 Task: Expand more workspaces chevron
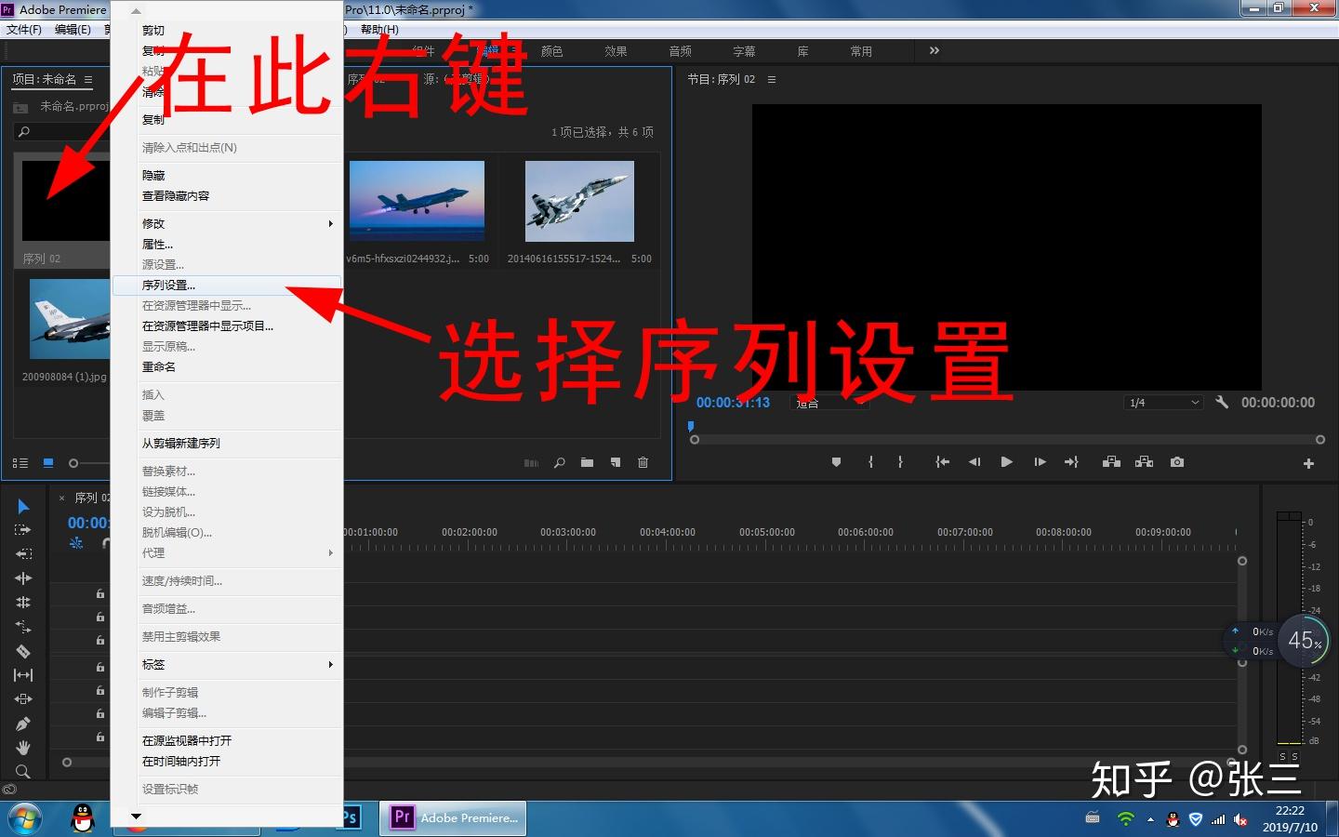point(935,50)
